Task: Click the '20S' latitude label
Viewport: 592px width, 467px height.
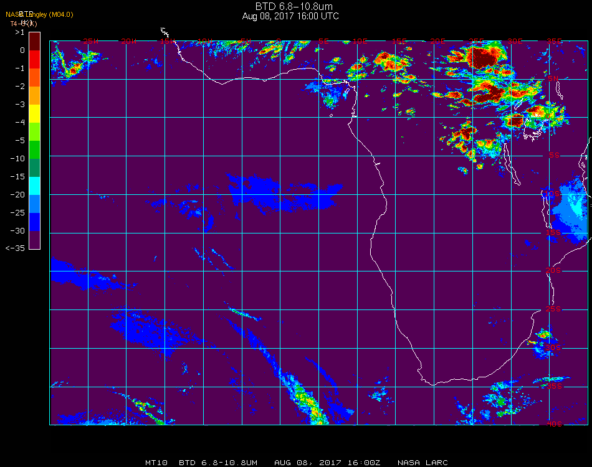Action: click(x=553, y=271)
